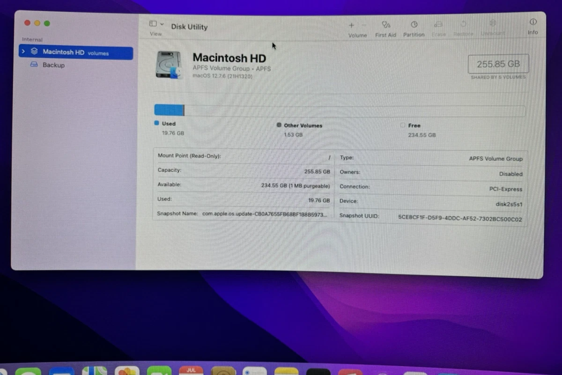
Task: Click the Mount Point (Read-Only) row
Action: click(x=244, y=156)
